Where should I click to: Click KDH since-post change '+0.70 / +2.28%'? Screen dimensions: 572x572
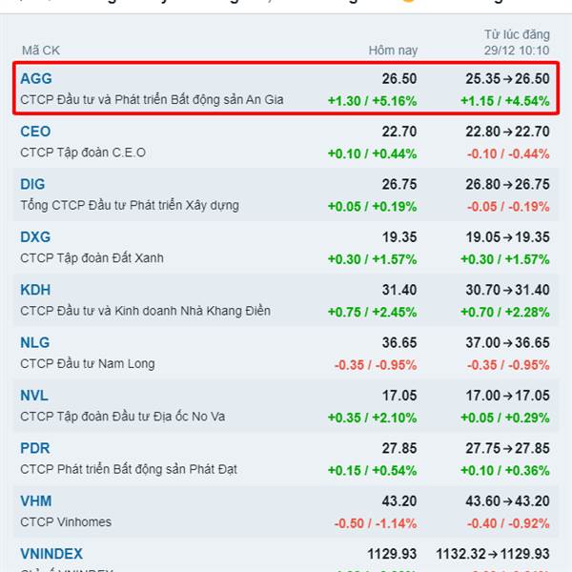tap(505, 313)
